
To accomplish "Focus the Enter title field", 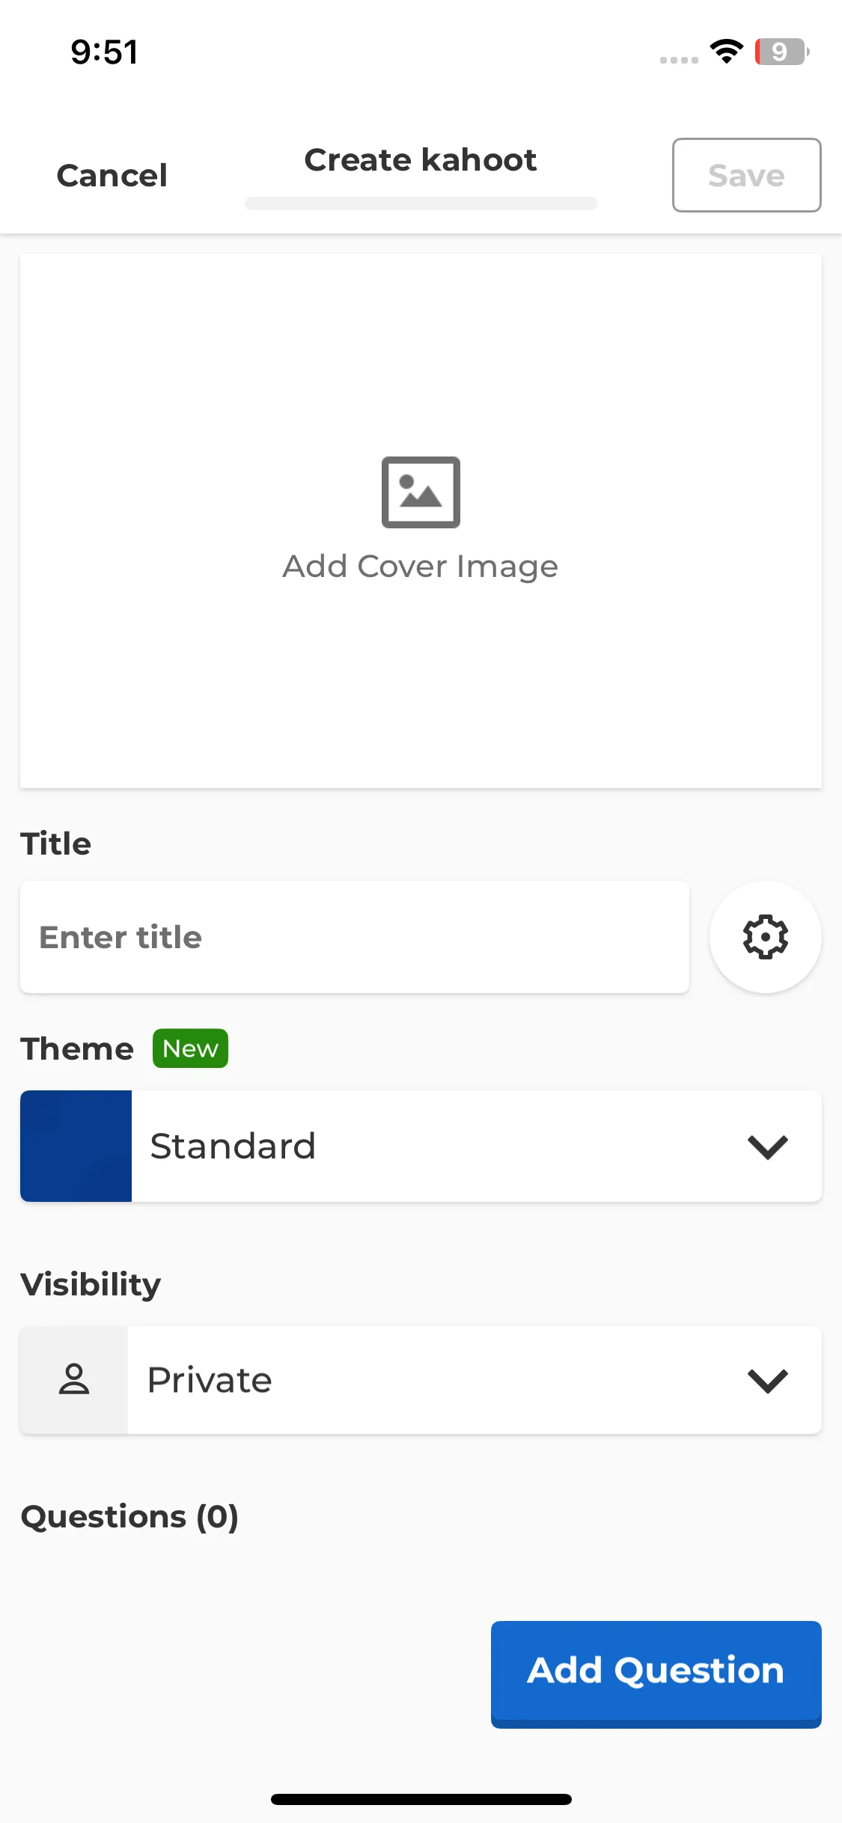I will (355, 937).
